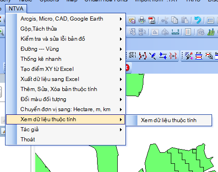Click the red polyline node conversion icon
Viewport: 218px width, 172px height.
pos(143,56)
